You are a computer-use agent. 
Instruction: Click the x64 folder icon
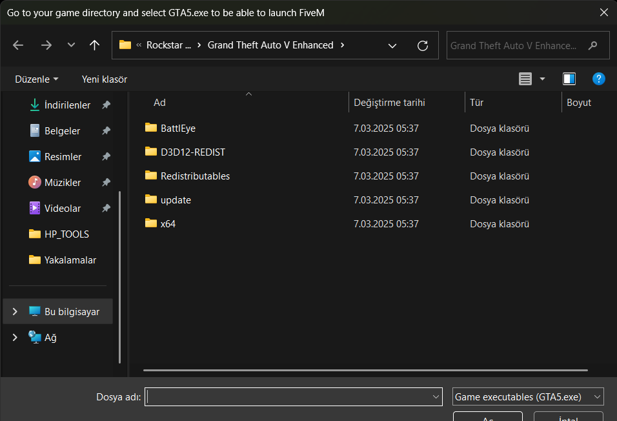[151, 223]
